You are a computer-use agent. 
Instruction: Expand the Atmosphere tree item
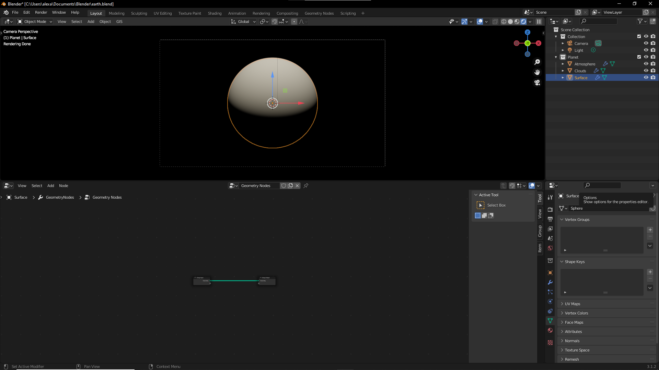coord(563,64)
